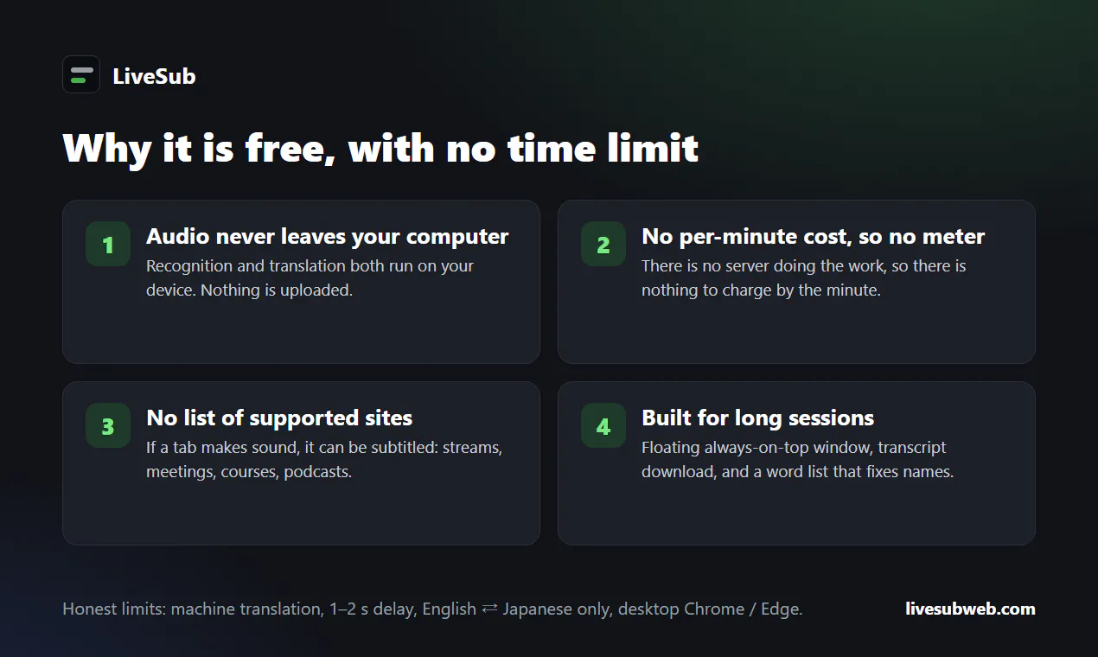Click the "Honest limits" footer note
This screenshot has height=657, width=1098.
click(x=432, y=609)
